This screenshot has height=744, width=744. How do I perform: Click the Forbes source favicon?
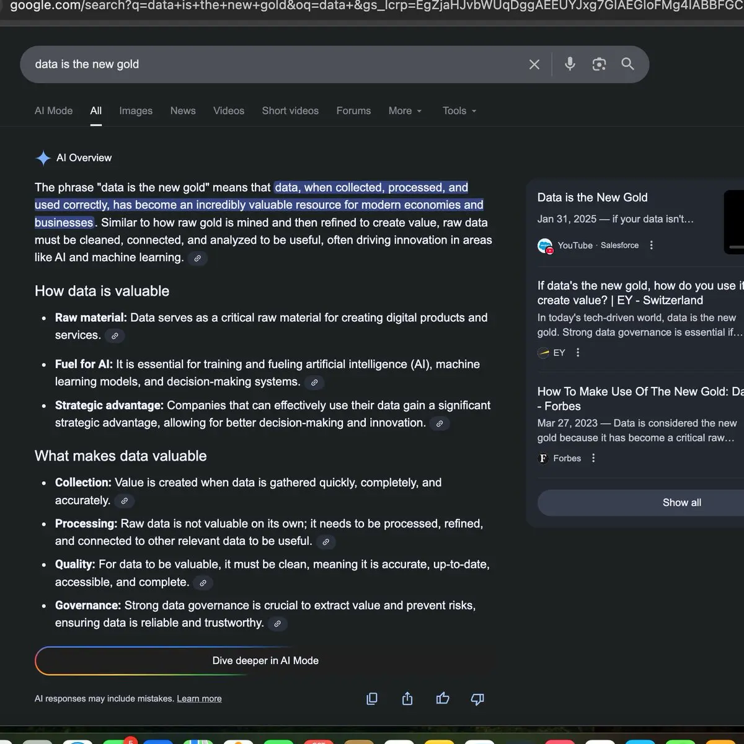544,458
